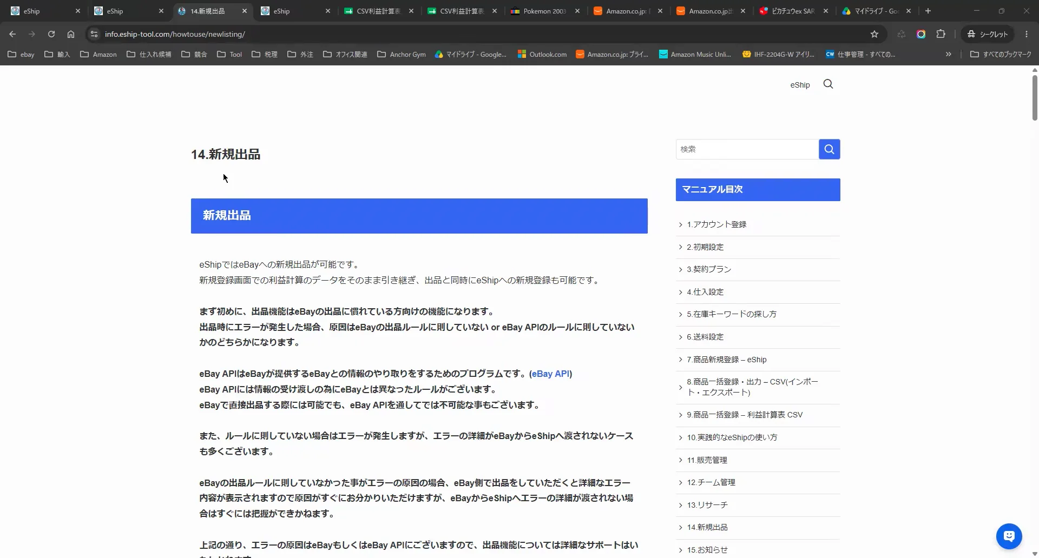Image resolution: width=1039 pixels, height=558 pixels.
Task: Open the Outlook.com bookmark
Action: 542,54
